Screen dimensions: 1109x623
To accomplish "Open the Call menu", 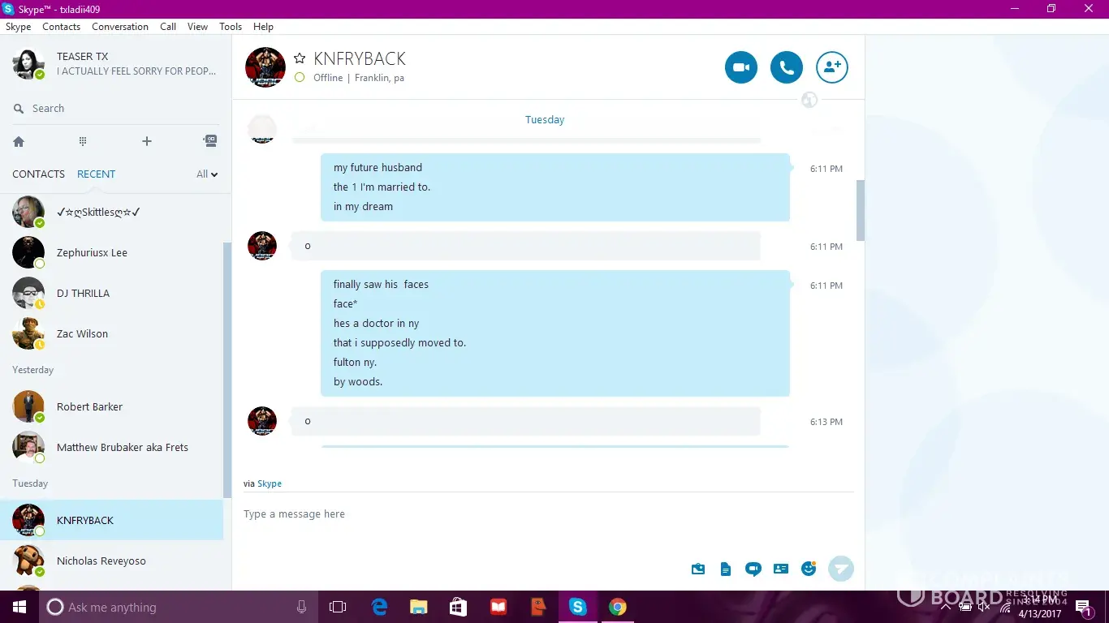I will pos(168,27).
